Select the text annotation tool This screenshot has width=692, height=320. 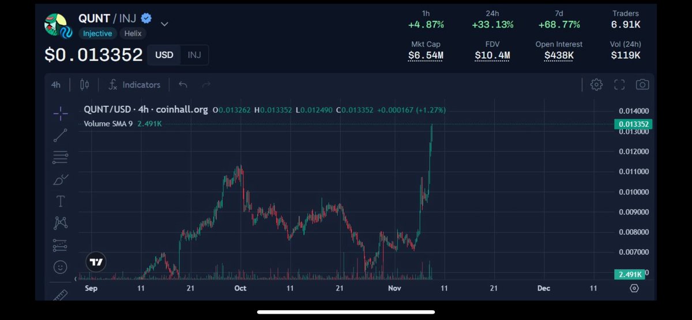click(61, 201)
